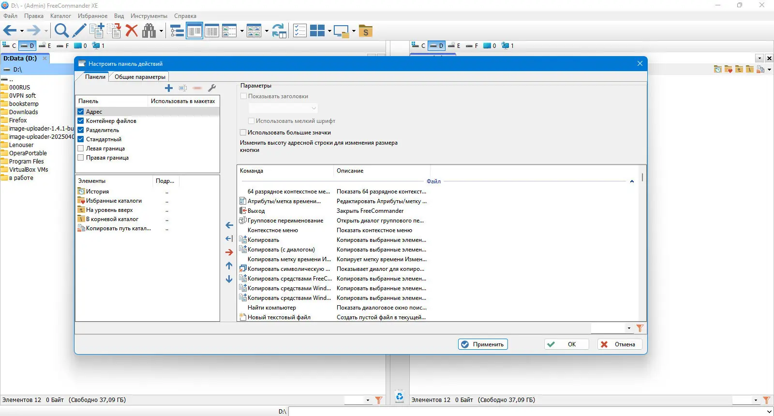
Task: Click the orange funnel filter icon in dialog
Action: [x=640, y=328]
